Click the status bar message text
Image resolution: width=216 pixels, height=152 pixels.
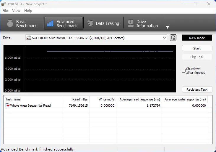(x=38, y=149)
